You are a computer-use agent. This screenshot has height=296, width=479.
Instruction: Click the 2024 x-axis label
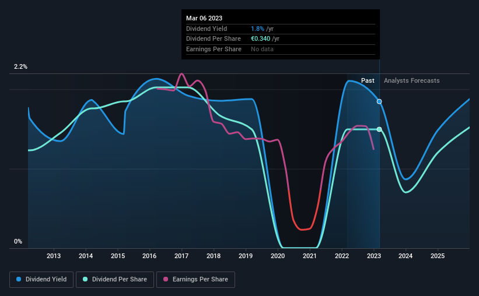click(405, 256)
